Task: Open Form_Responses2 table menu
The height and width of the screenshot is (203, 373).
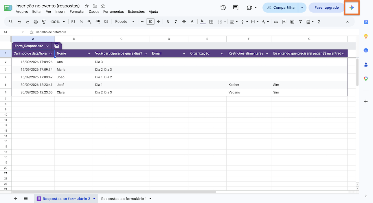Action: pyautogui.click(x=47, y=46)
